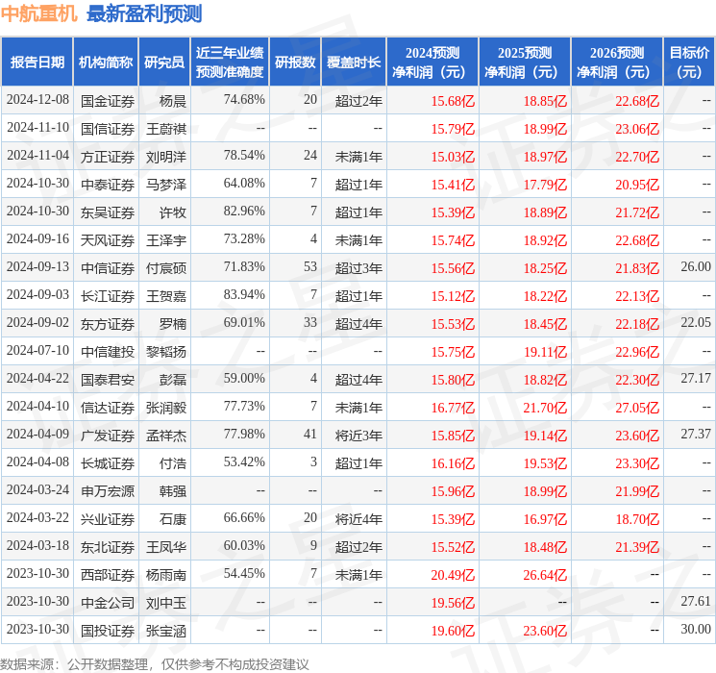The image size is (716, 673).
Task: Click institution 信达证券
Action: tap(108, 408)
